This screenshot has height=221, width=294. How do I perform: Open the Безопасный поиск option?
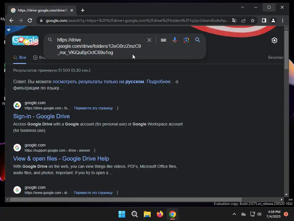[x=276, y=58]
